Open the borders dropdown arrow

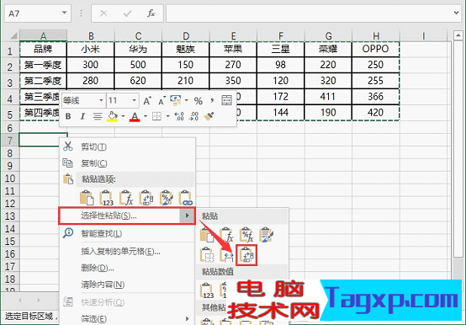[x=167, y=116]
